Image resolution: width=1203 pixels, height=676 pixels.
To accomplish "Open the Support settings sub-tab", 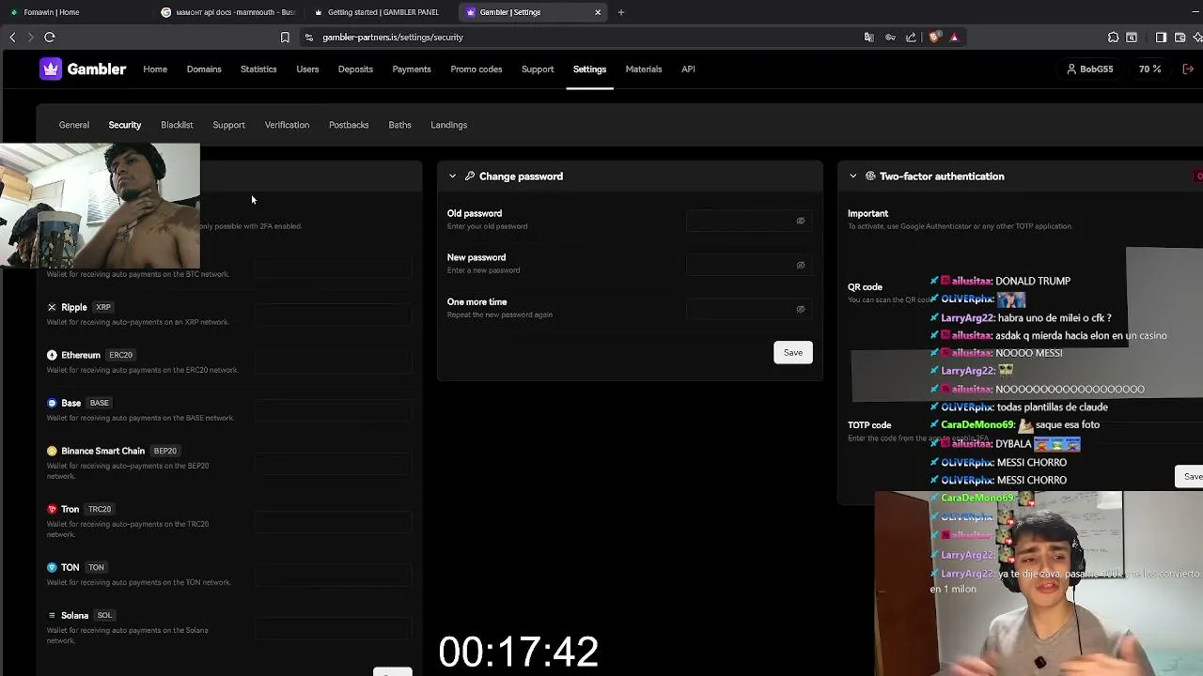I will [228, 125].
